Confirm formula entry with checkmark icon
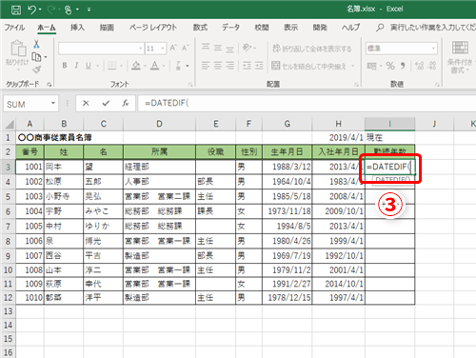476x358 pixels. tap(106, 103)
